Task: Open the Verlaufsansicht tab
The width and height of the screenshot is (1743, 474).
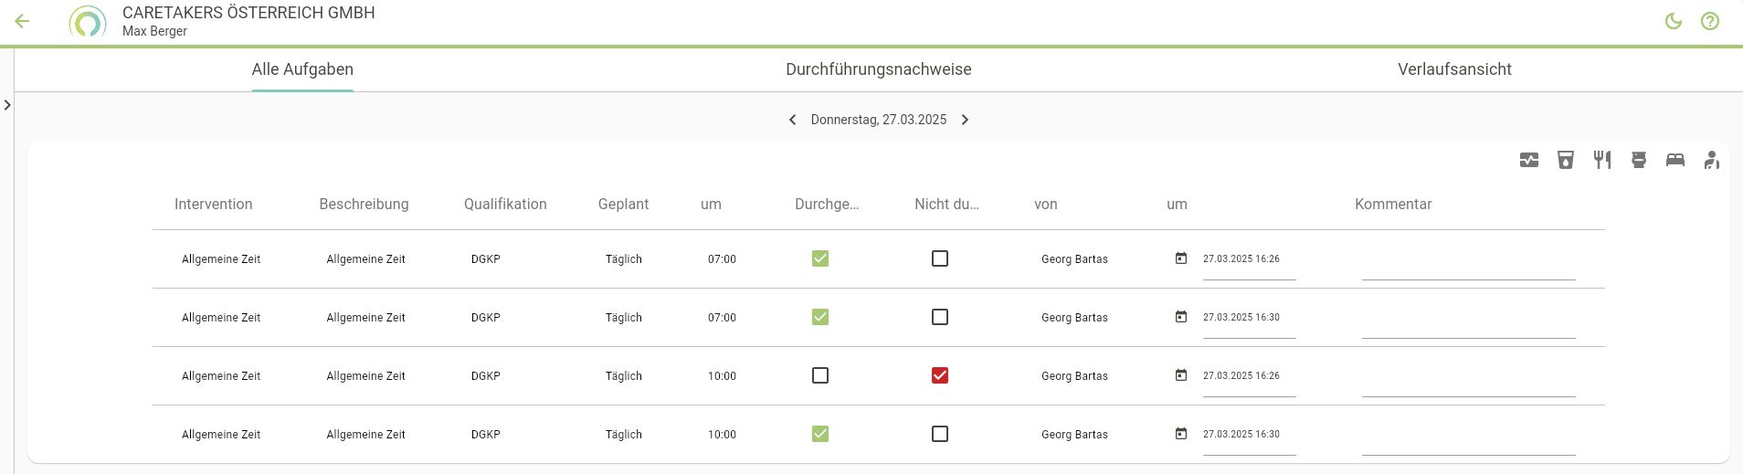Action: tap(1454, 69)
